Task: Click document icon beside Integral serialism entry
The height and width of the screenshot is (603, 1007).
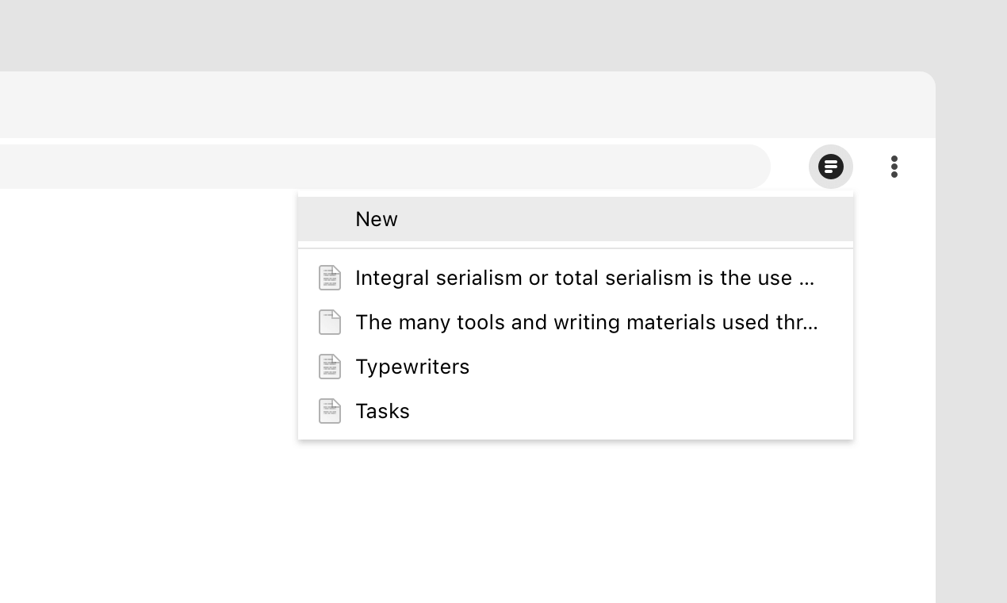Action: point(330,278)
